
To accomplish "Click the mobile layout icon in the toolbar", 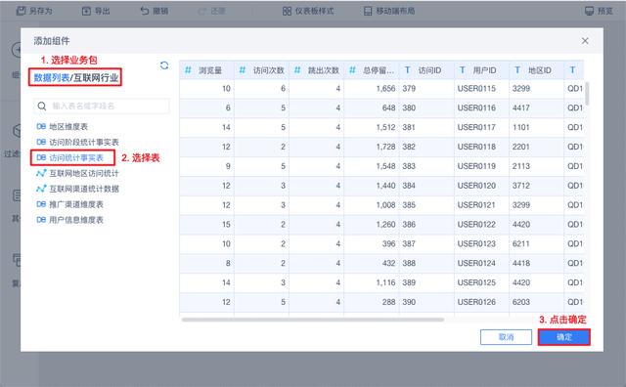I will (368, 11).
